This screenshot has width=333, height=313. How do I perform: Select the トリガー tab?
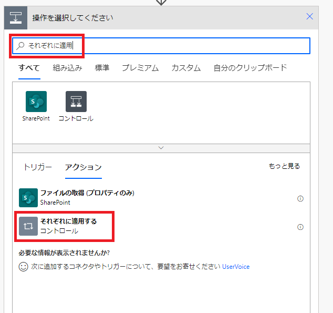[37, 167]
